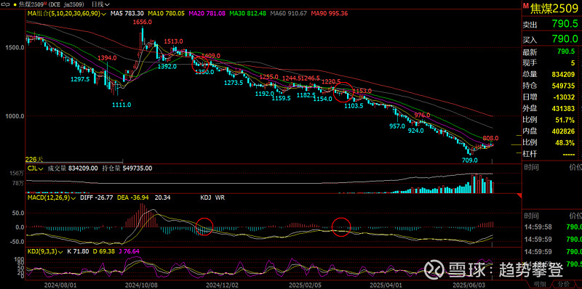Select the MA30 812.48 value

pos(248,13)
